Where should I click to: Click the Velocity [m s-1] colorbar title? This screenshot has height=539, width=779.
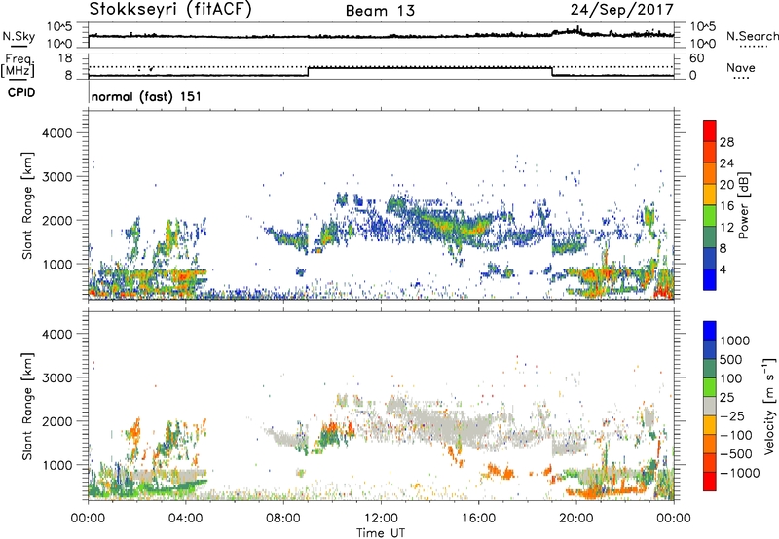(769, 406)
